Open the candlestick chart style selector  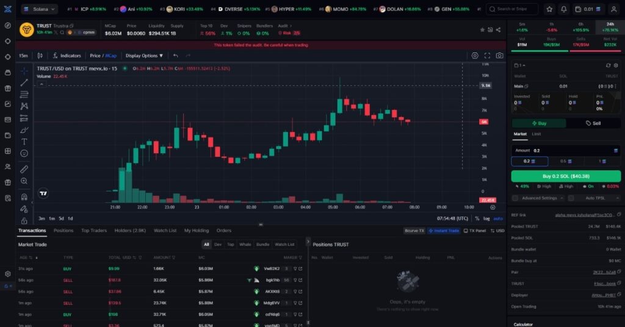(40, 56)
